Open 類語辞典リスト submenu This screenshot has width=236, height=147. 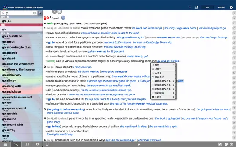pyautogui.click(x=163, y=81)
